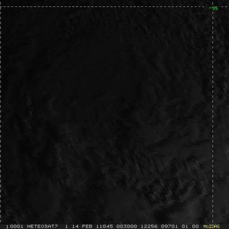The image size is (229, 229).
Task: Click the METEOSAT7 satellite name
Action: (42, 226)
